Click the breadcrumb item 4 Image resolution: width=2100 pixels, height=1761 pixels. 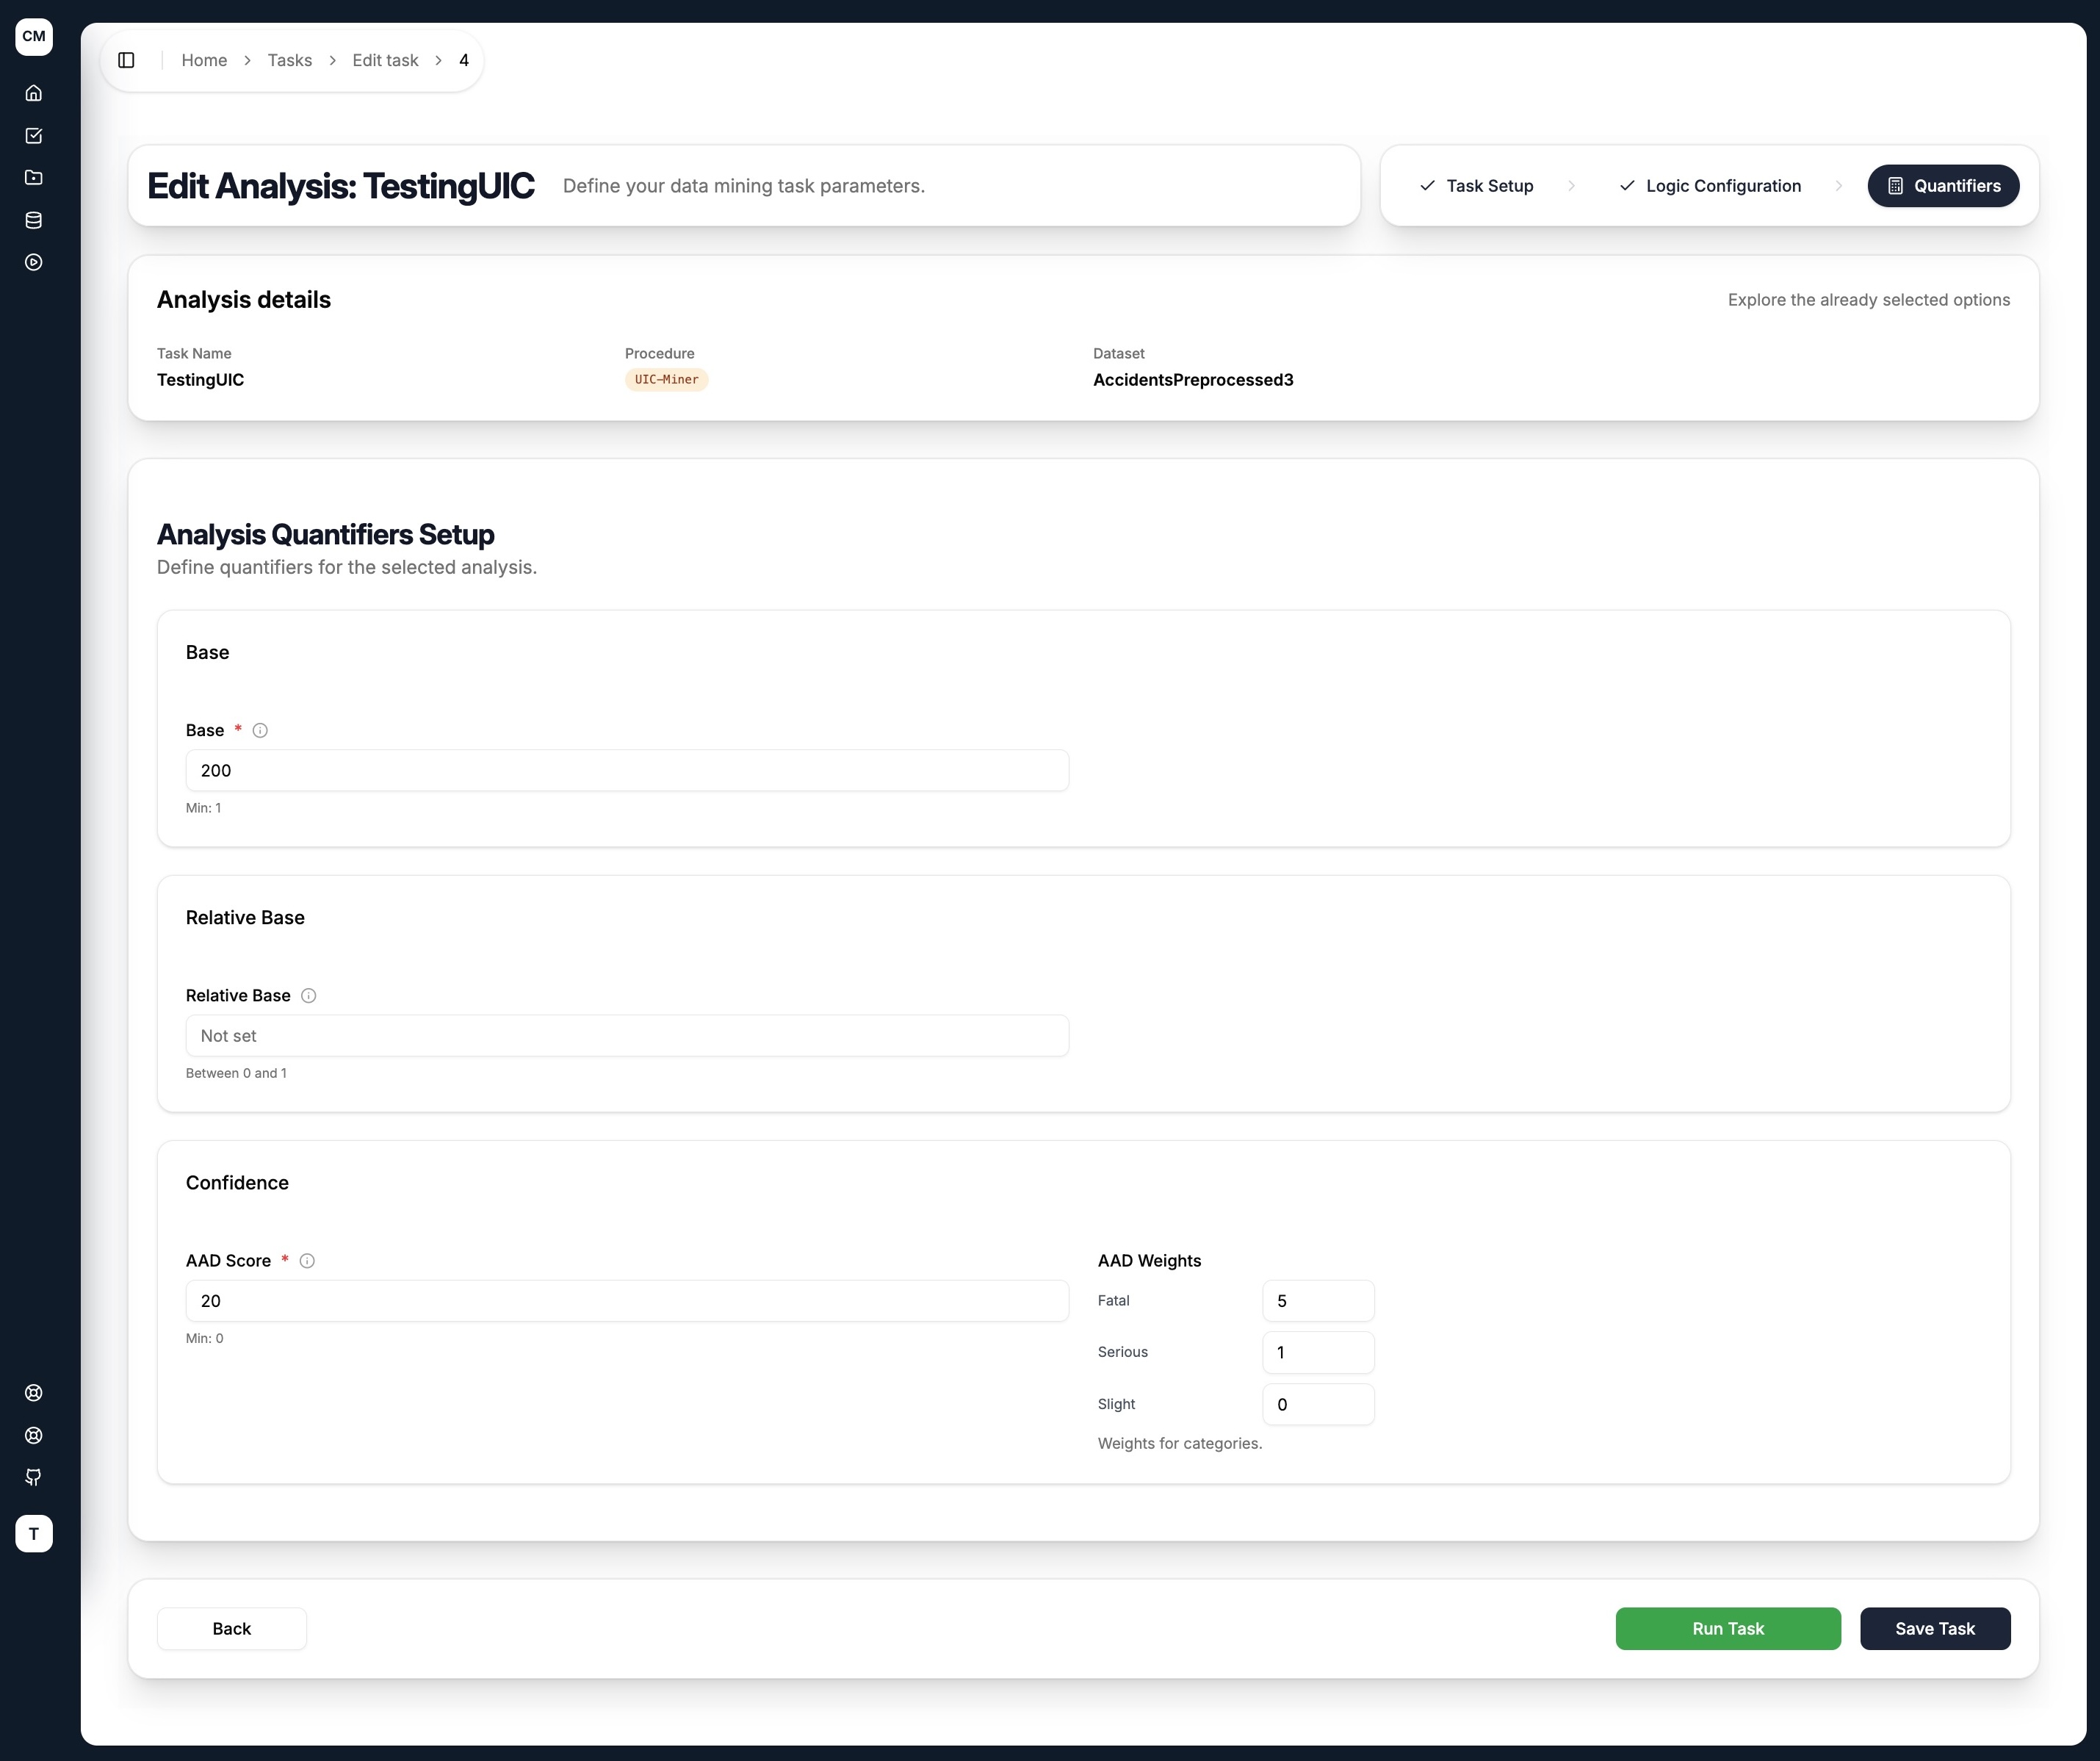tap(464, 60)
